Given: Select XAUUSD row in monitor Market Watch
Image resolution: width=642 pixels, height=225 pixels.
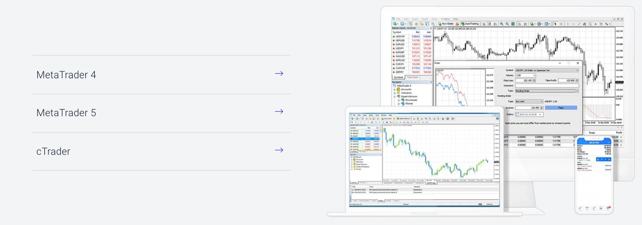Looking at the screenshot, I should (412, 56).
